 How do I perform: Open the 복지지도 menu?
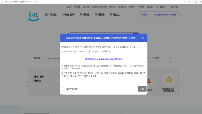85,15
